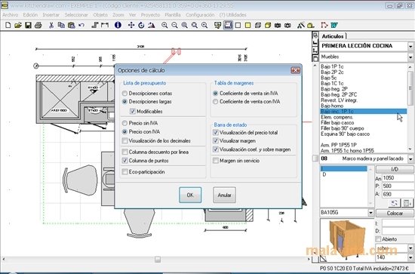This screenshot has height=274, width=415.
Task: Open the Edición menu
Action: [30, 15]
